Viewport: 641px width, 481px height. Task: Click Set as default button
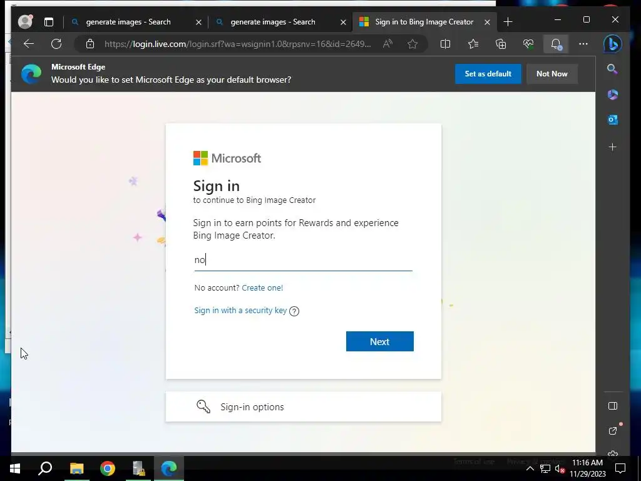488,74
